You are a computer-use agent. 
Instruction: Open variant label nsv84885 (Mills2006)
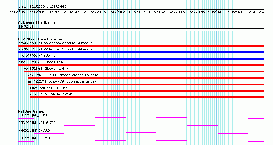[48, 88]
